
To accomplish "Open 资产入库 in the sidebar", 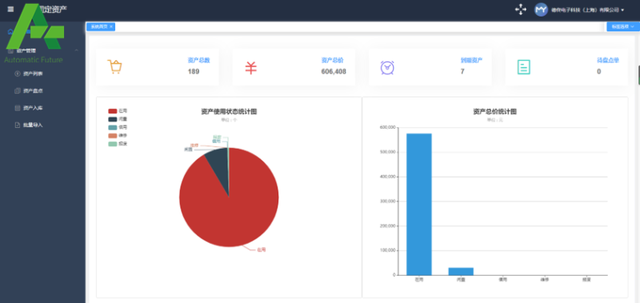I will tap(33, 108).
